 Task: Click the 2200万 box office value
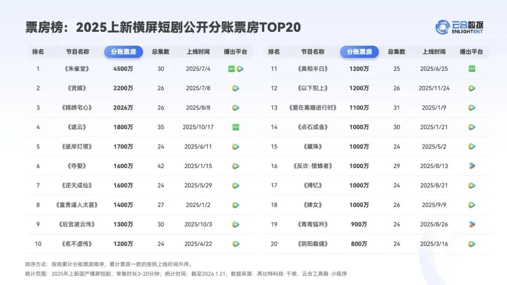123,88
